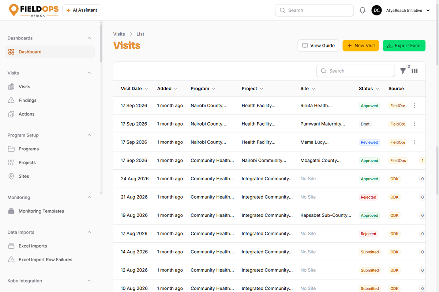Click the Export Excel button
The height and width of the screenshot is (292, 439).
coord(404,46)
